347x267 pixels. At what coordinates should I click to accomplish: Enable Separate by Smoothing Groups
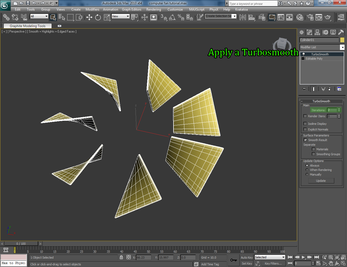pos(313,154)
